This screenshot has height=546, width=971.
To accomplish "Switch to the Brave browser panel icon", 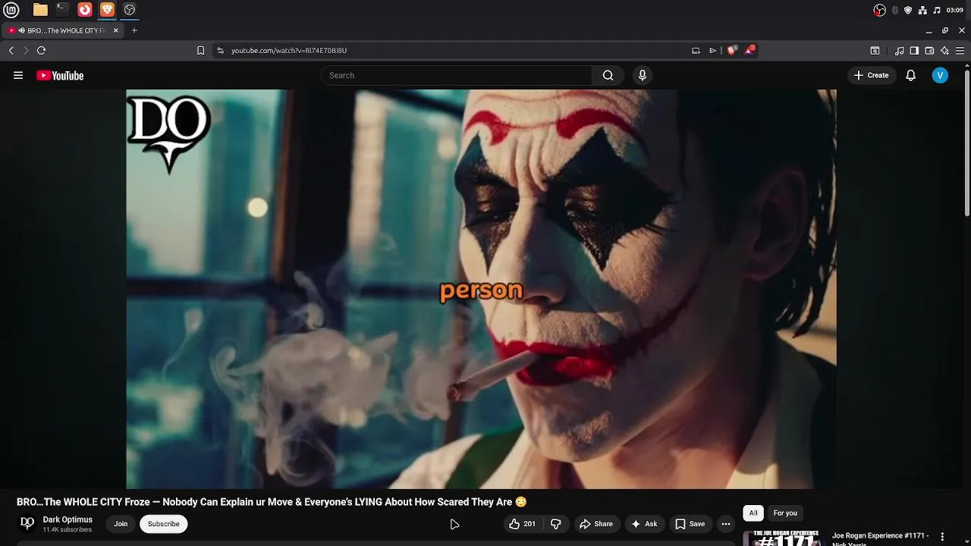I will [107, 10].
